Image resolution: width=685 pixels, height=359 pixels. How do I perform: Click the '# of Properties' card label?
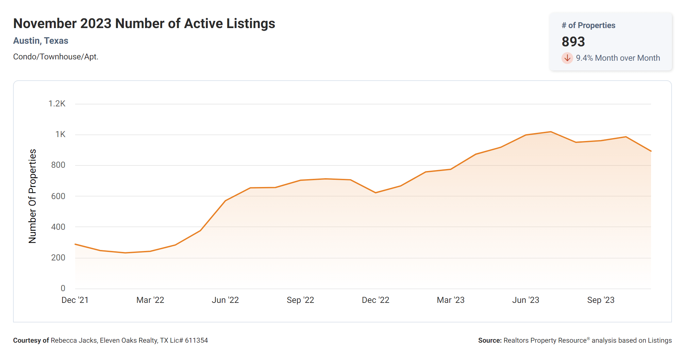click(x=588, y=25)
